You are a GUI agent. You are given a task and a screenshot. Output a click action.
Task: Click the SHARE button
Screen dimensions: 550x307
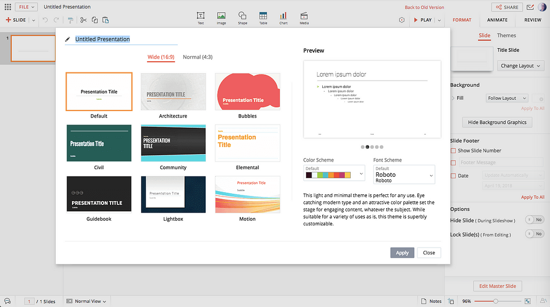pos(507,7)
